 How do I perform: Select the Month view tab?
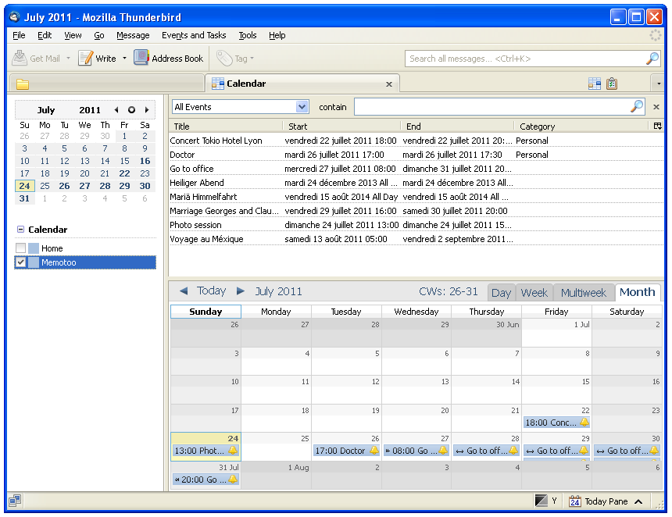(638, 292)
